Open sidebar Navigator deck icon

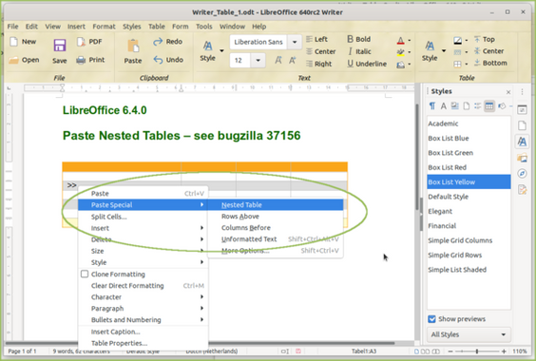click(x=522, y=174)
